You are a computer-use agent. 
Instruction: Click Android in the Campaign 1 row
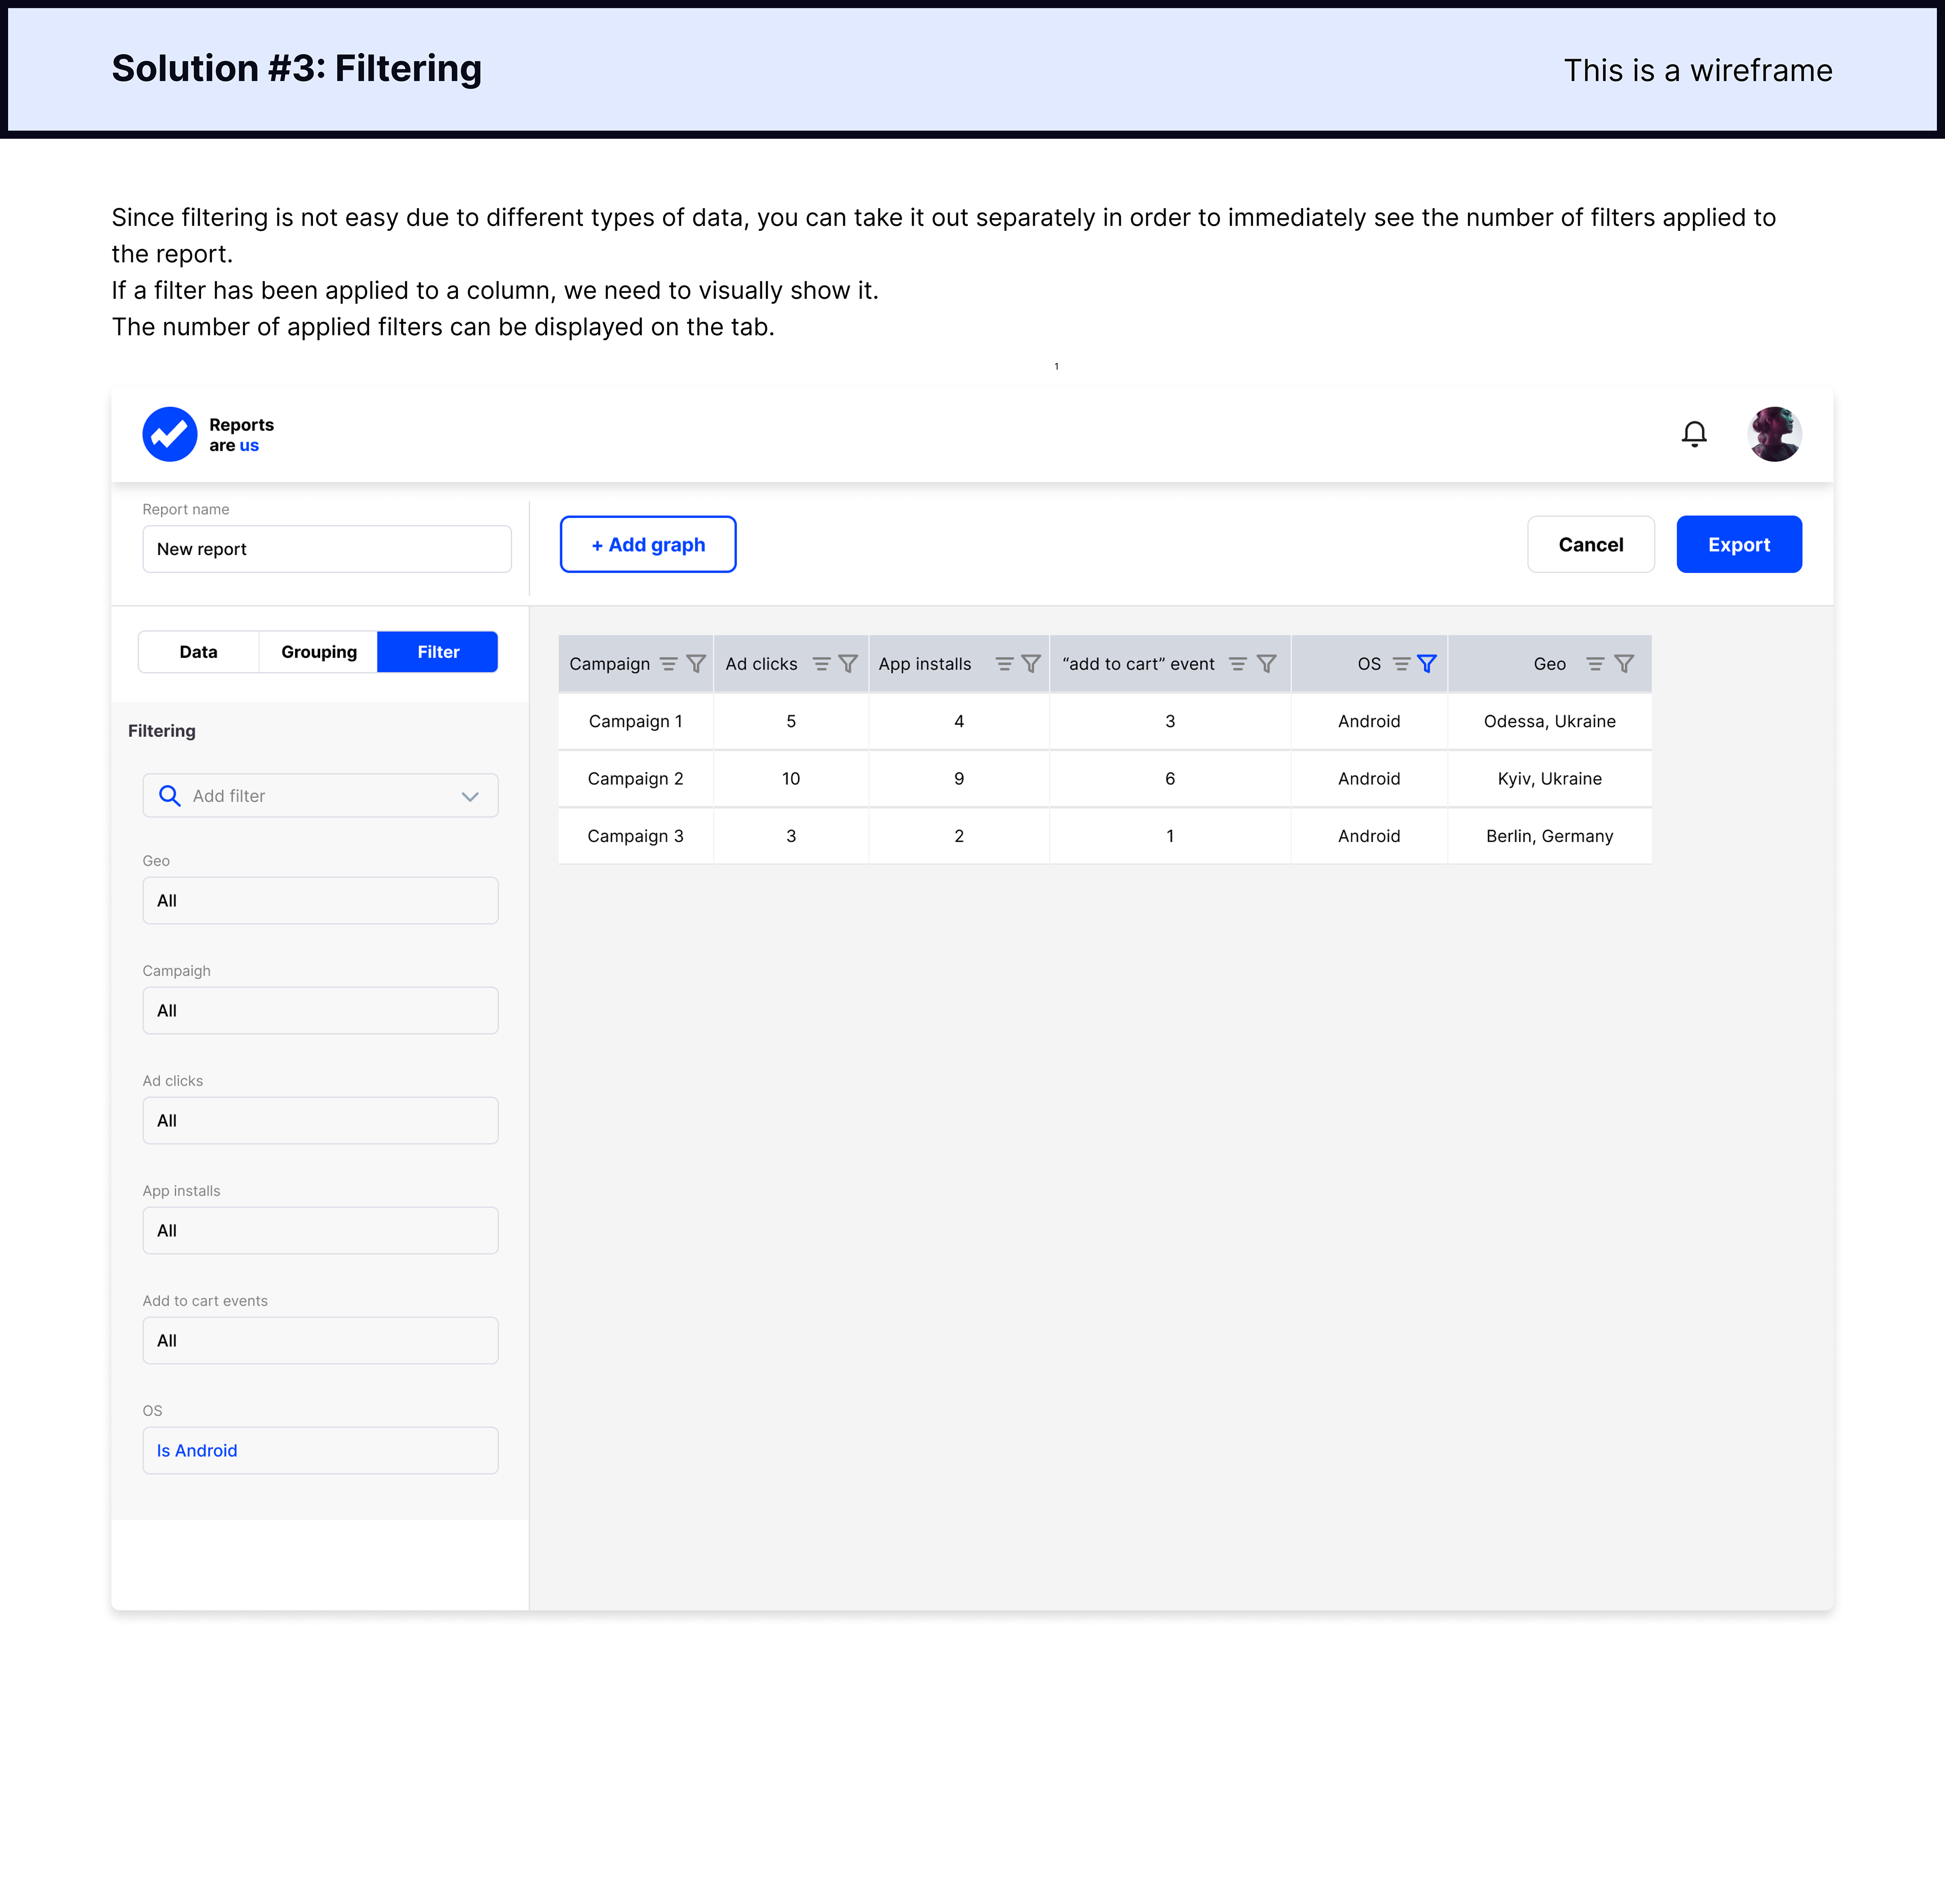(1369, 721)
